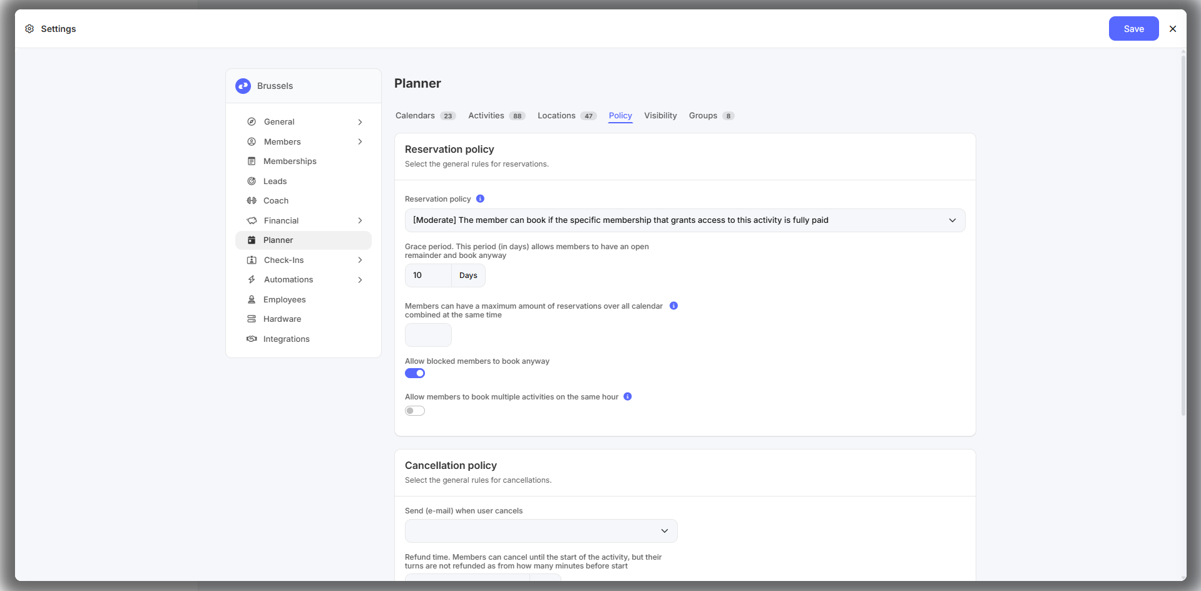Image resolution: width=1201 pixels, height=591 pixels.
Task: Click the Automations lightning bolt icon
Action: [x=252, y=279]
